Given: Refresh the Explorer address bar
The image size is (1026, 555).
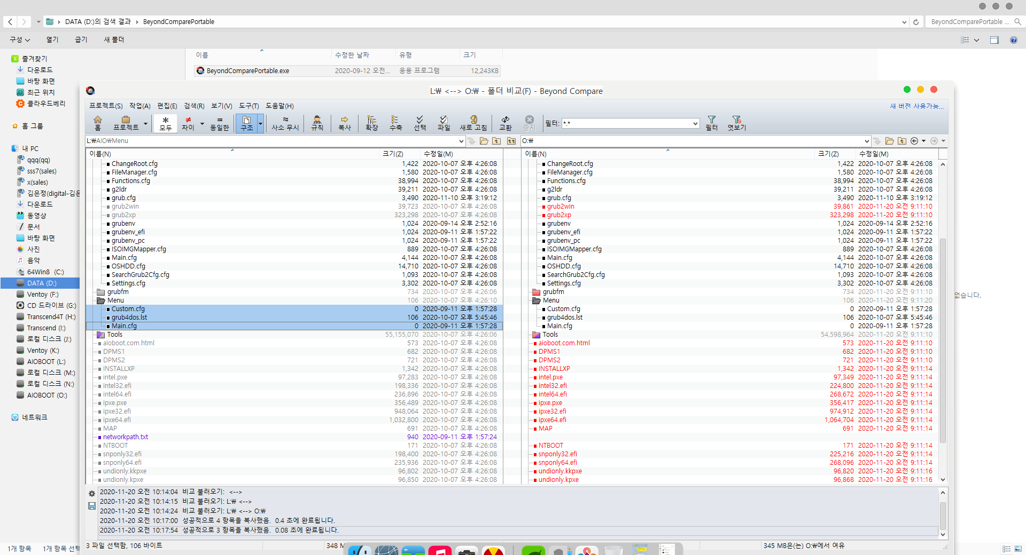Looking at the screenshot, I should coord(916,22).
